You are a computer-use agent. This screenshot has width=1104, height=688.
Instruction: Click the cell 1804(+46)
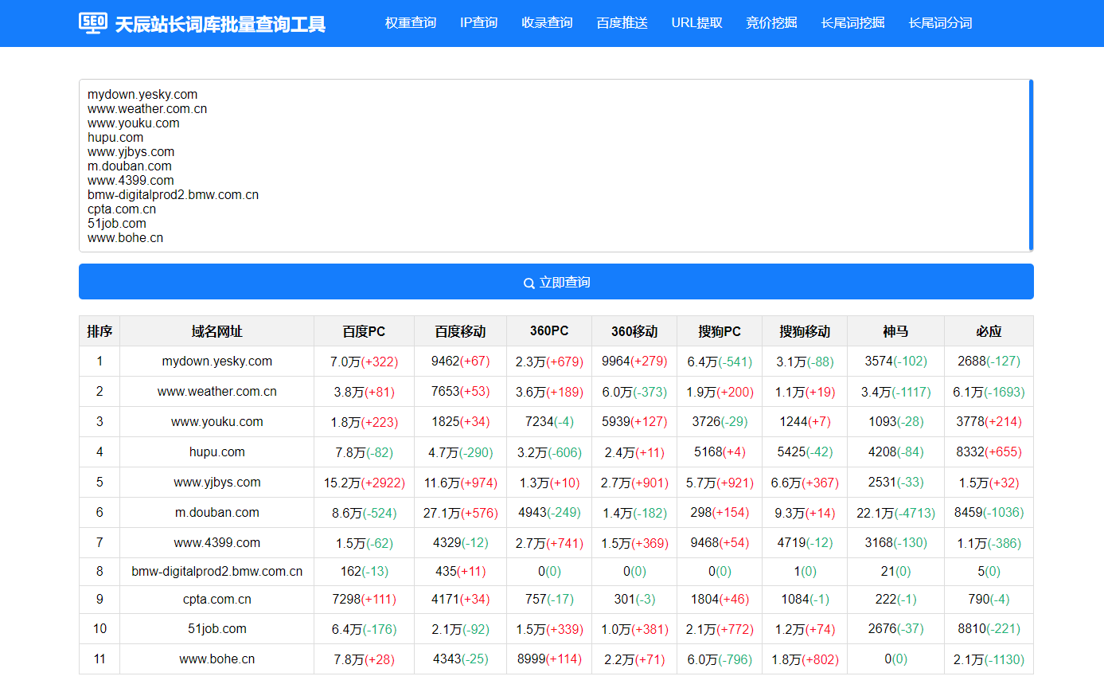pyautogui.click(x=720, y=600)
